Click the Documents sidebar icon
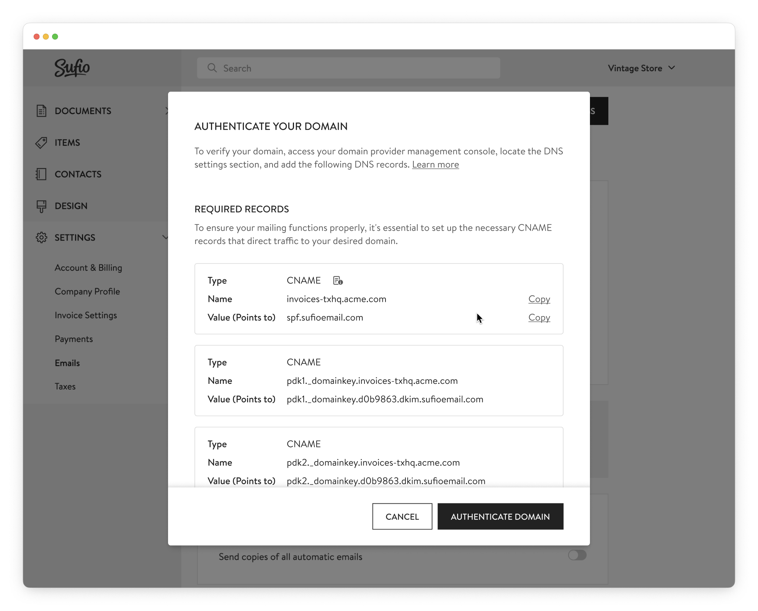Screen dimensions: 758x611 (x=41, y=111)
